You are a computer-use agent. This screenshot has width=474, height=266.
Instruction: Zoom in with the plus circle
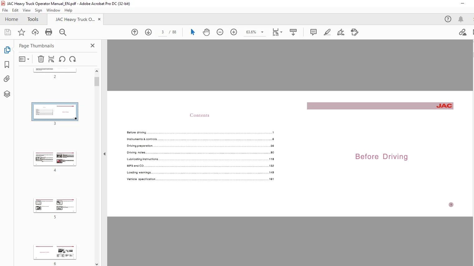(x=234, y=32)
